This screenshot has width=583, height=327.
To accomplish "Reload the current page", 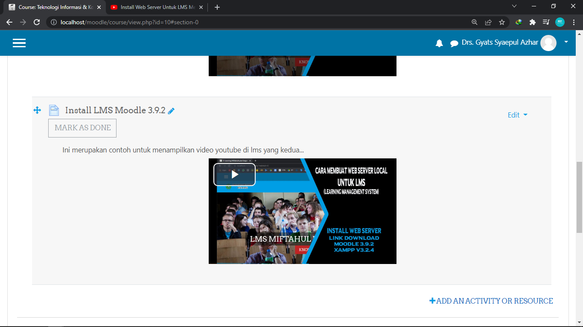I will tap(37, 22).
